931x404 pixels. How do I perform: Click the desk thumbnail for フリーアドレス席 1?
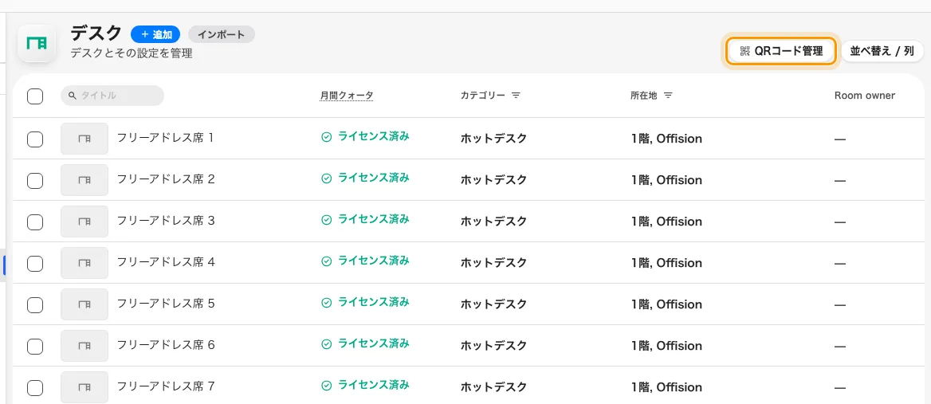[x=84, y=138]
